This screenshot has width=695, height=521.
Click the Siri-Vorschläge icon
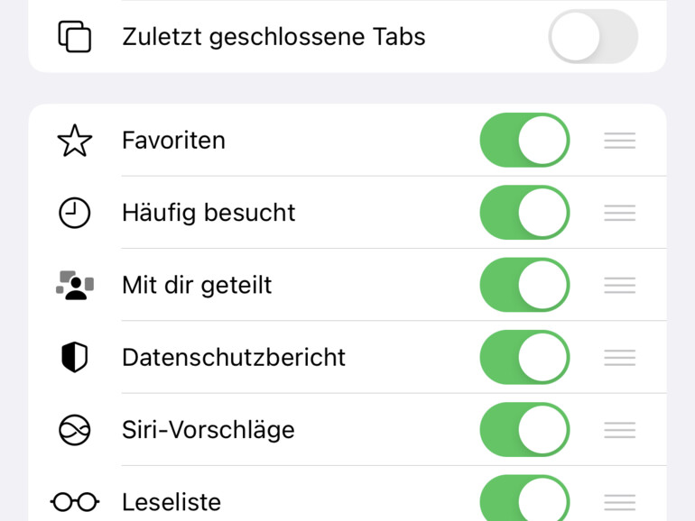click(x=75, y=430)
